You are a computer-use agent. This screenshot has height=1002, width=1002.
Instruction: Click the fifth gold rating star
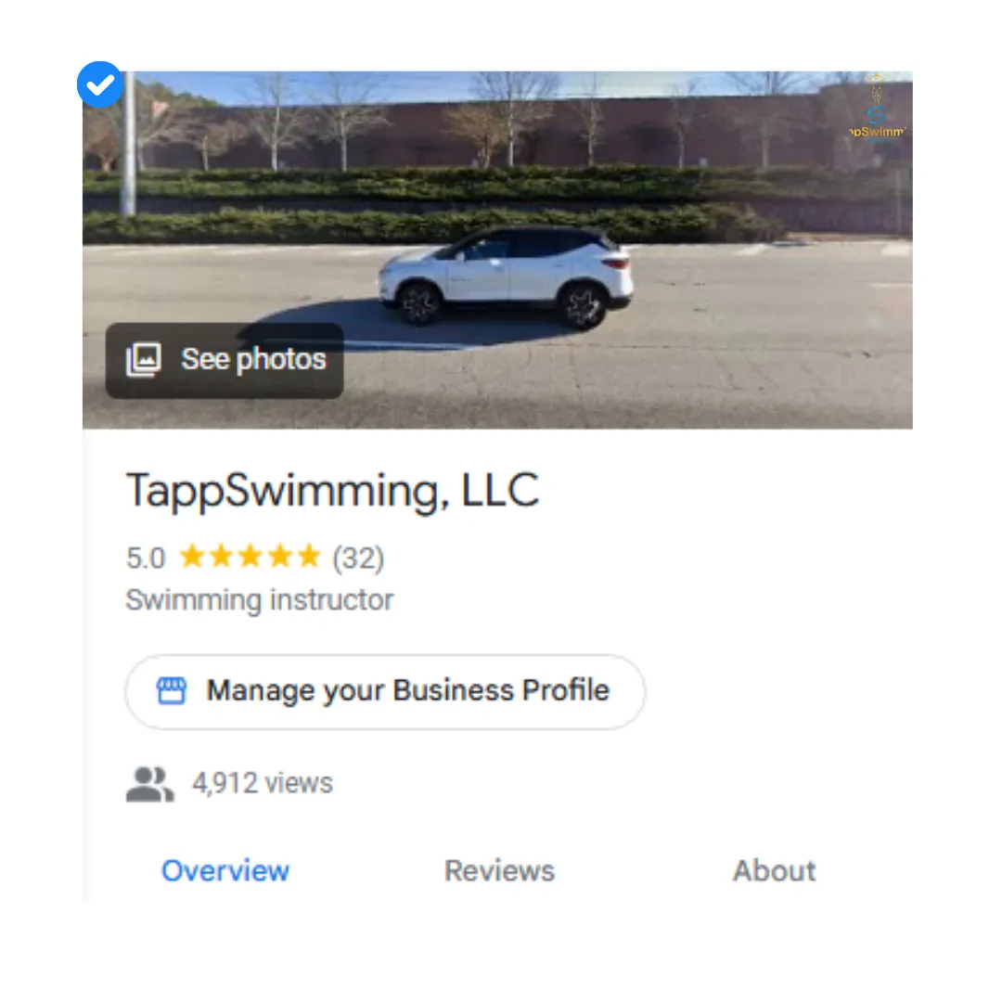(308, 558)
